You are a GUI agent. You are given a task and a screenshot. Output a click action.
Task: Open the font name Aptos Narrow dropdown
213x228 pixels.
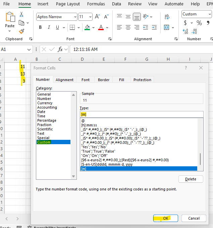click(x=75, y=17)
